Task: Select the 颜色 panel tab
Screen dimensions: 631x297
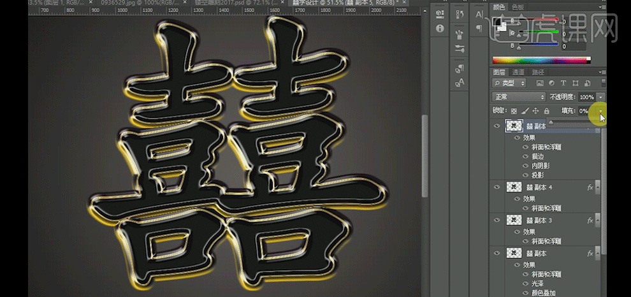Action: (500, 7)
